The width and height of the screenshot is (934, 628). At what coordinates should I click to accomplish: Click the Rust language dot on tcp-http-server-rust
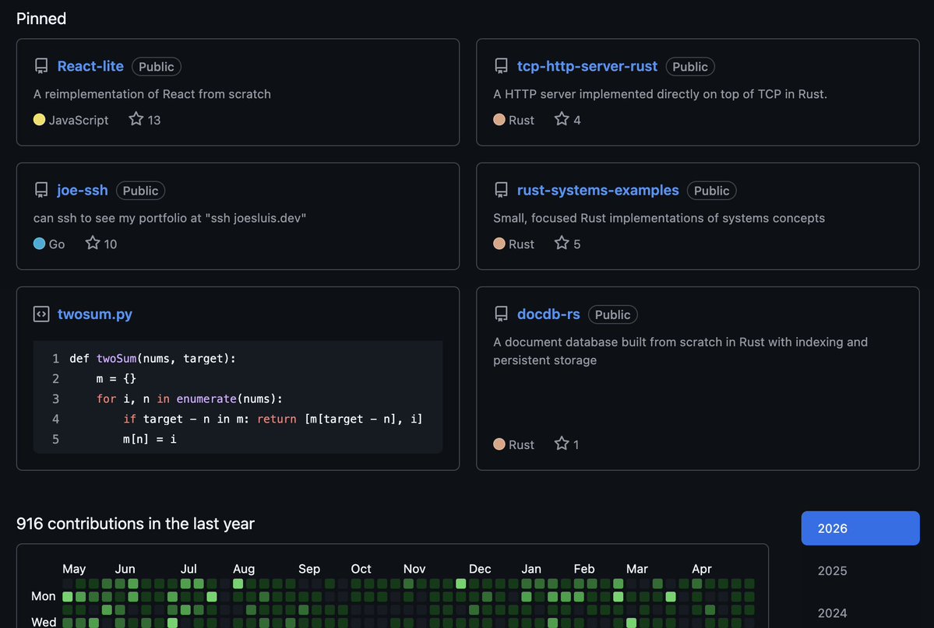(x=499, y=120)
